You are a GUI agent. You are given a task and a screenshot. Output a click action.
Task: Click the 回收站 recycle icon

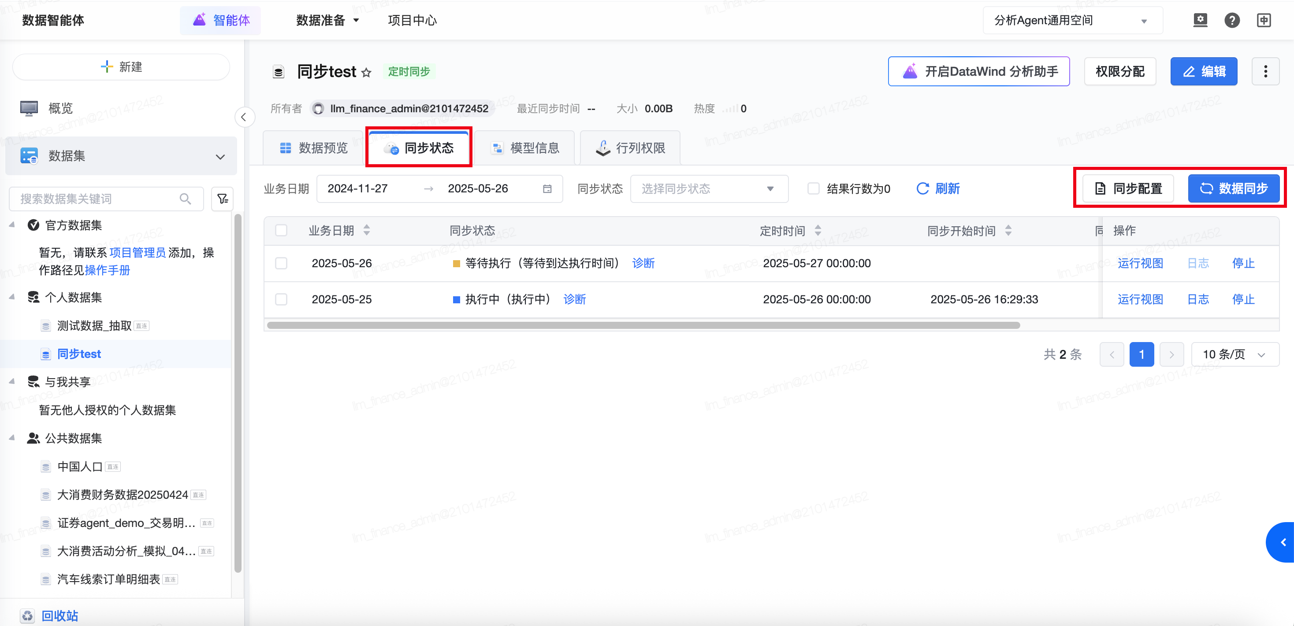[28, 615]
